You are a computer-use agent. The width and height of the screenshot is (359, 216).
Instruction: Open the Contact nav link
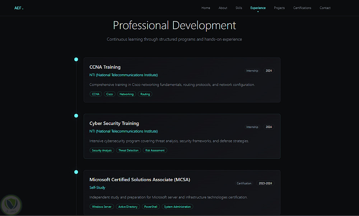325,8
